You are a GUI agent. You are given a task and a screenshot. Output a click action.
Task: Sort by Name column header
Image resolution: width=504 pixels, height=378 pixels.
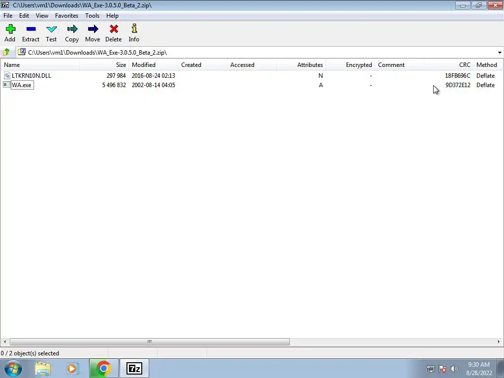(x=40, y=65)
